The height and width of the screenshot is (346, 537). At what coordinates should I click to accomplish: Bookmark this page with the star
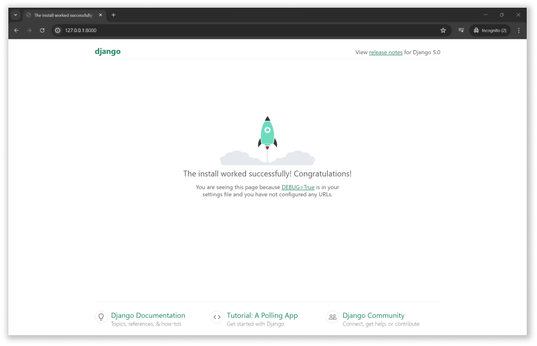443,30
